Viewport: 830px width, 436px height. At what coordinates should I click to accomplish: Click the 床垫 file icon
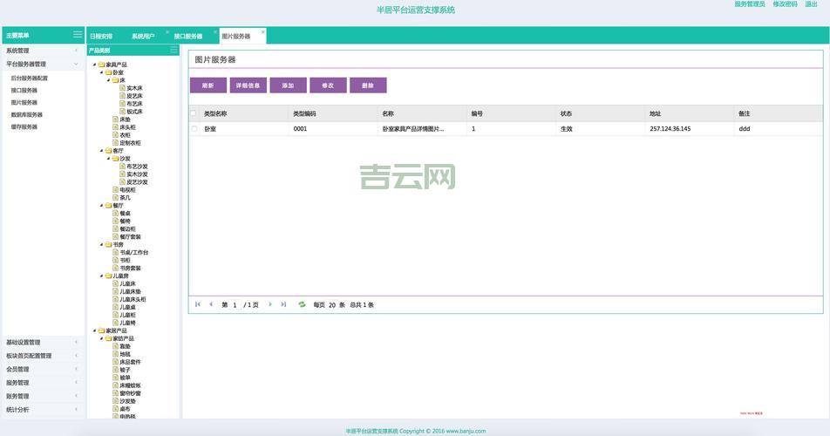tap(115, 119)
